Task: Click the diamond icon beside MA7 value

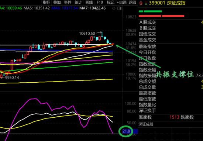Action: (x=114, y=8)
